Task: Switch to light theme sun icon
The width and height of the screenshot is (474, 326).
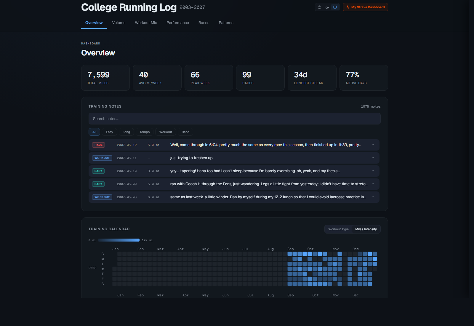Action: [319, 7]
